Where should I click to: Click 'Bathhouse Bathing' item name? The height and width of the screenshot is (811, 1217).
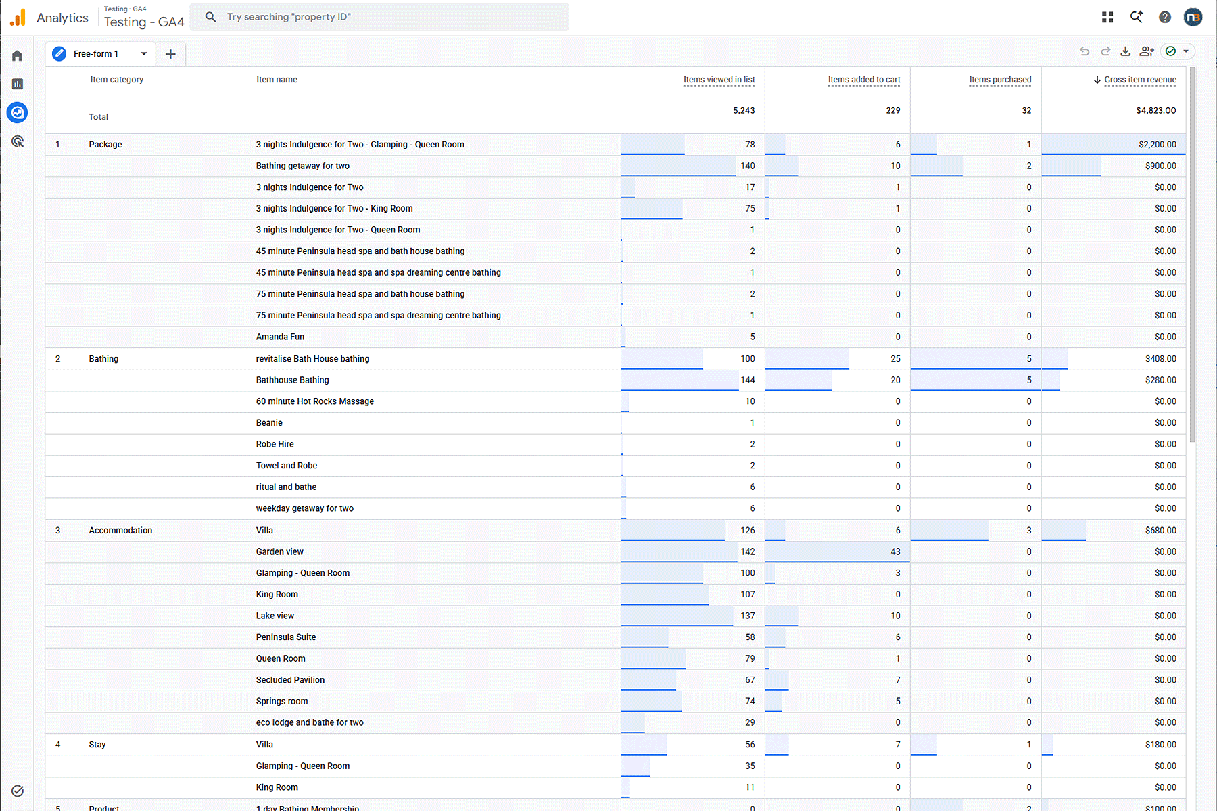pos(292,380)
